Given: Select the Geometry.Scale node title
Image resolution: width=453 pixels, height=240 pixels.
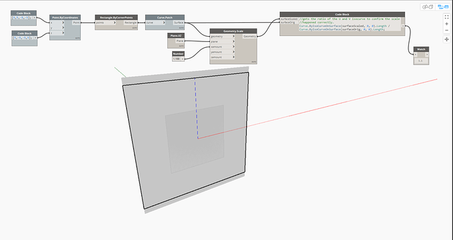Looking at the screenshot, I should pyautogui.click(x=233, y=31).
